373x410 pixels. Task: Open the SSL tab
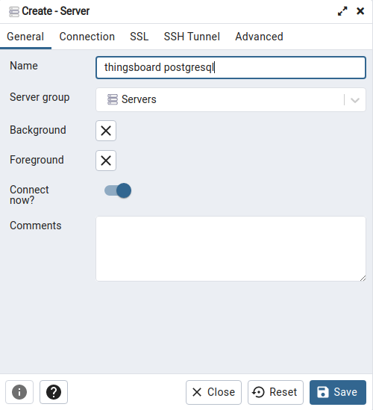coord(140,37)
